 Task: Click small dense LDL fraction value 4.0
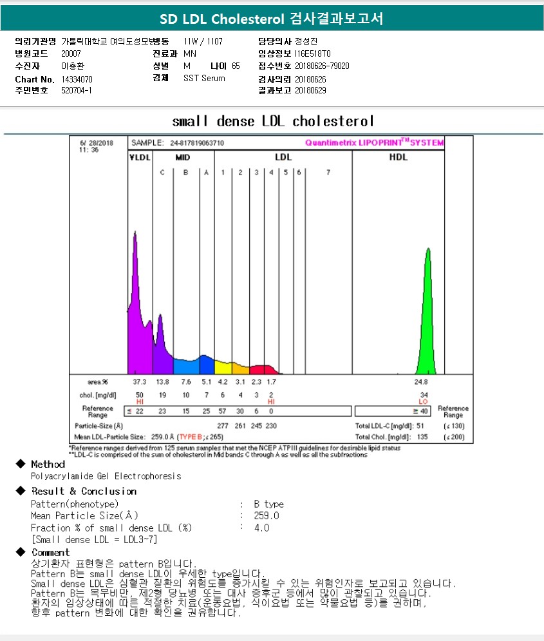point(262,528)
